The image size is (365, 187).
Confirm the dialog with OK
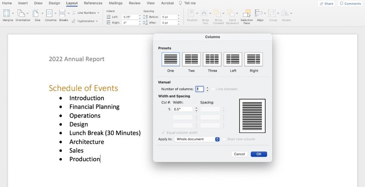coord(259,154)
